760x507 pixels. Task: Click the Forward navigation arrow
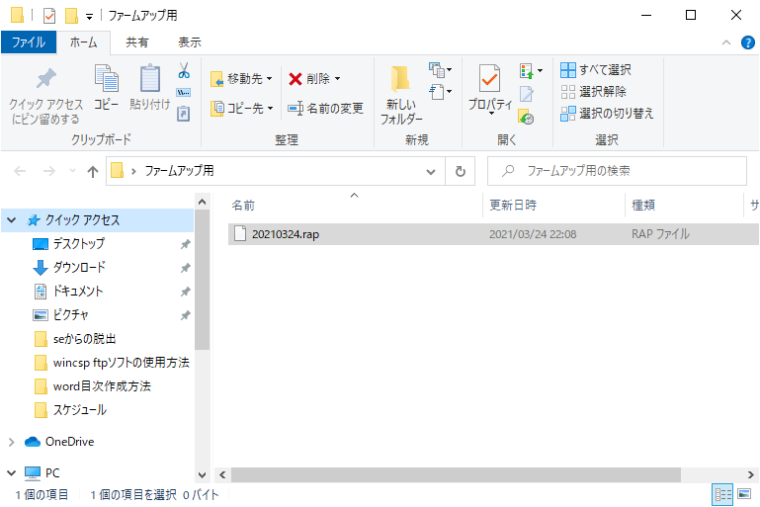pyautogui.click(x=49, y=171)
